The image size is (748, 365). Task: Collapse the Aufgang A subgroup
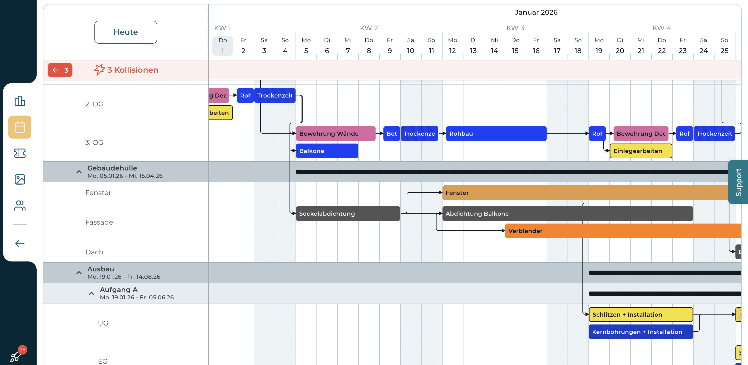coord(91,293)
